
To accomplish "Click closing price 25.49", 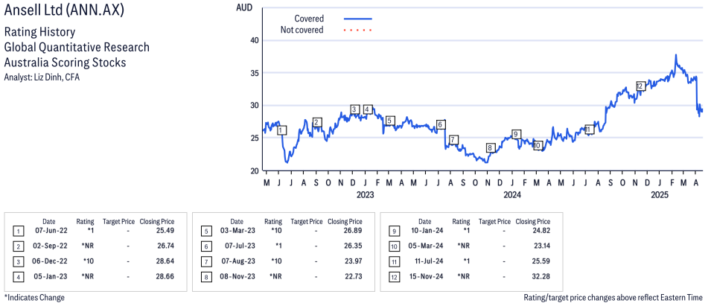I will tap(165, 231).
